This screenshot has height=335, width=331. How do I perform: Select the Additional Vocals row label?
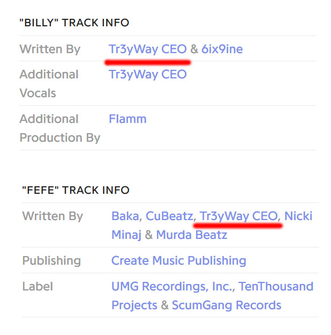[x=49, y=84]
